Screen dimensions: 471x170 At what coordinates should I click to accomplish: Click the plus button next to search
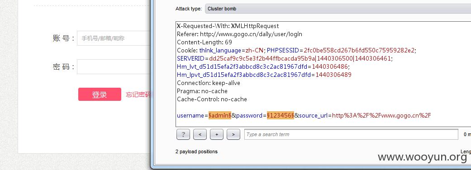pos(217,134)
